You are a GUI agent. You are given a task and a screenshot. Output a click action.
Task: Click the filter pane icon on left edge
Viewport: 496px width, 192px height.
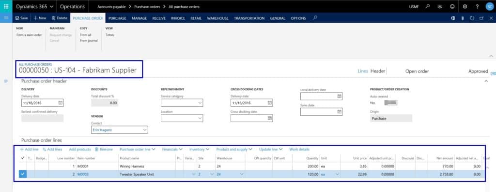pos(6,82)
